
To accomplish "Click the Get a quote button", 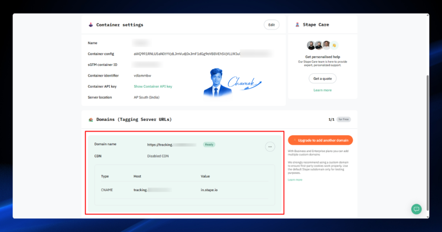I will pos(322,79).
